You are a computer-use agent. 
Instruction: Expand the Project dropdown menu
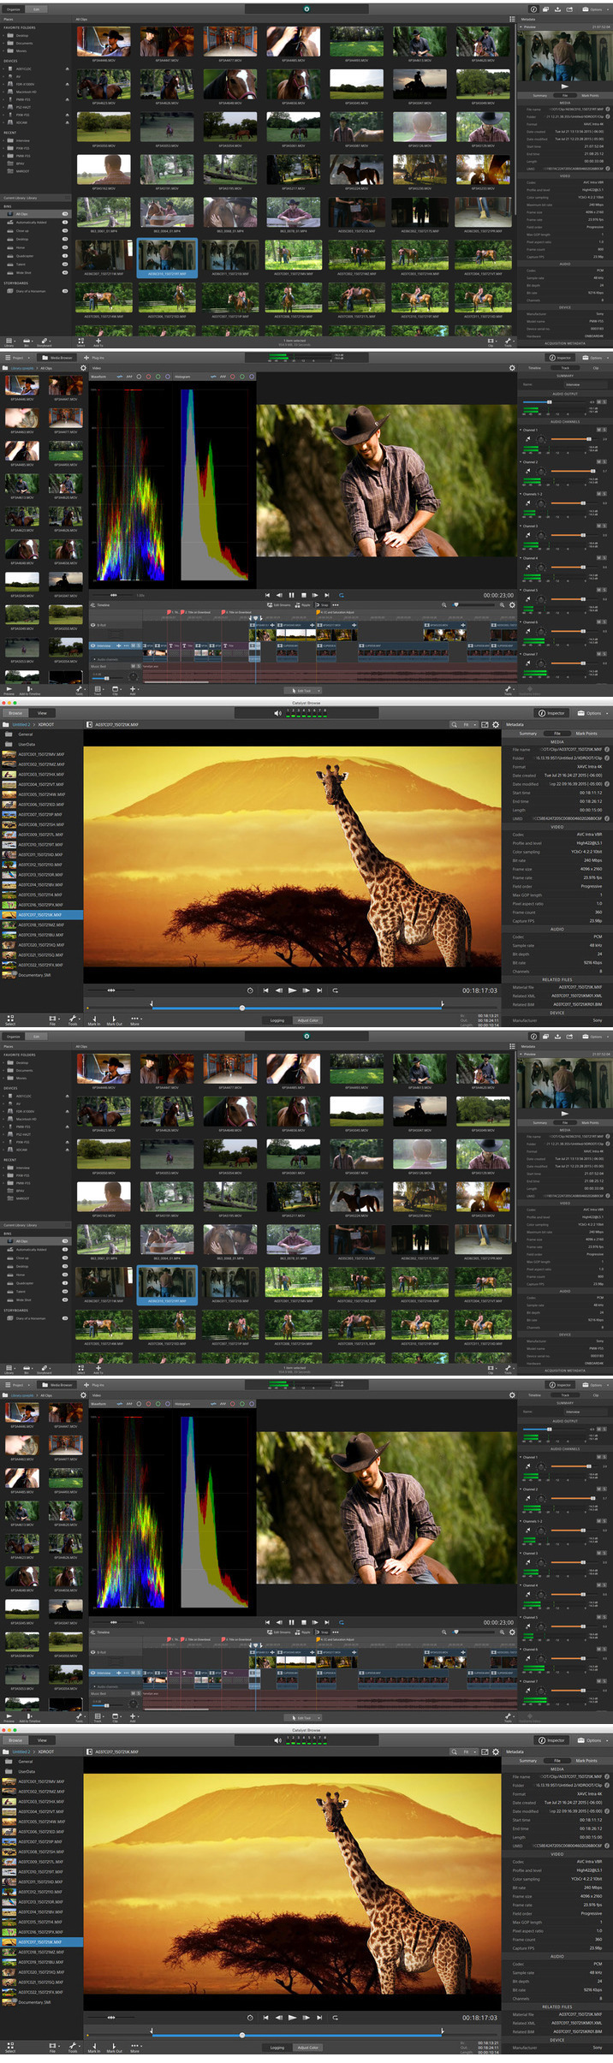click(19, 357)
